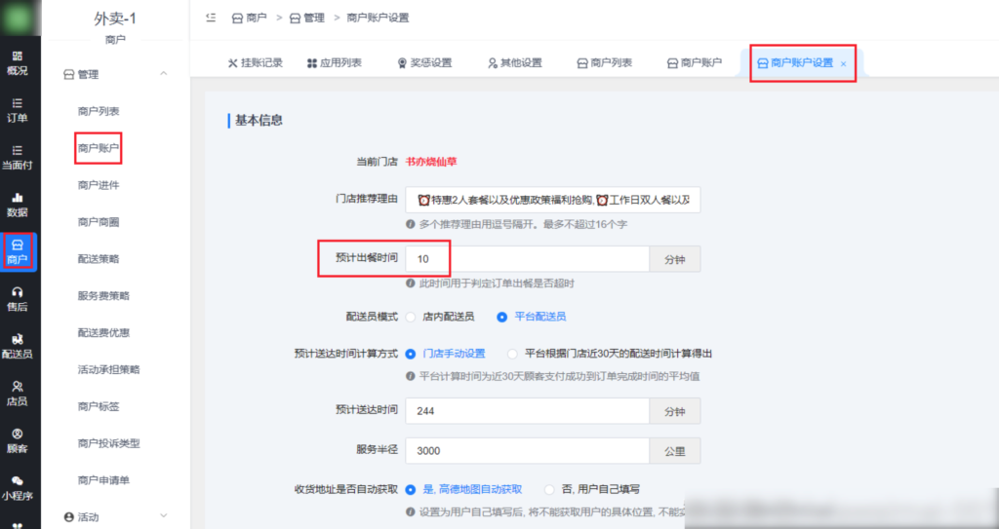Click the 商户账户设置 breadcrumb text

pos(378,19)
